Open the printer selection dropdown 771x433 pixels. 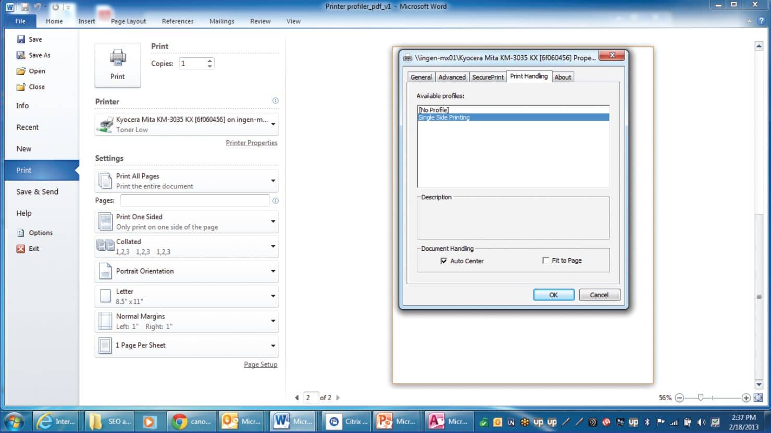(x=186, y=125)
